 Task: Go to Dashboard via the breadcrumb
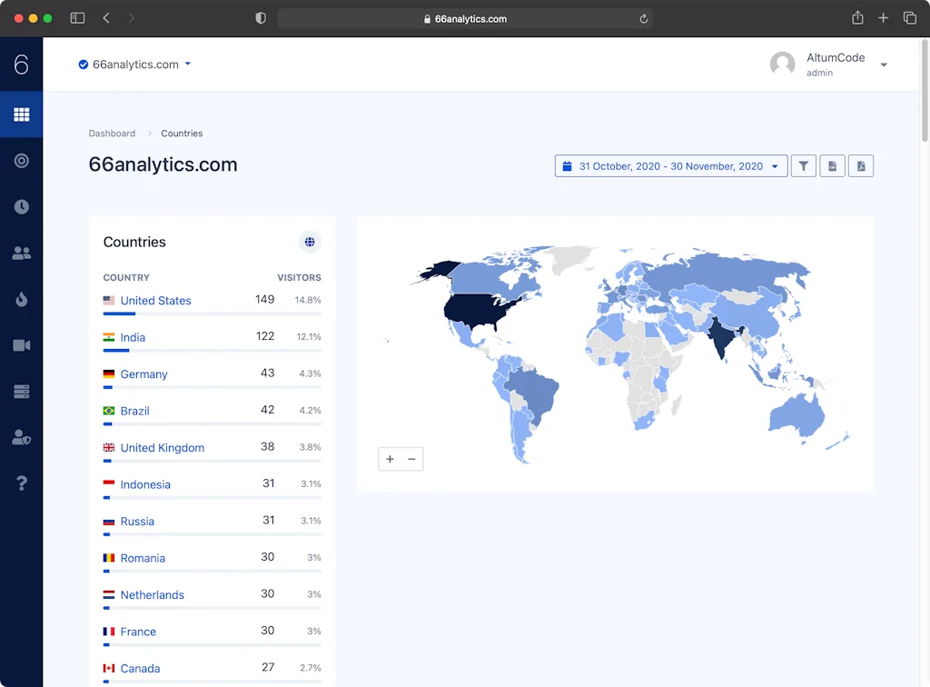point(112,133)
